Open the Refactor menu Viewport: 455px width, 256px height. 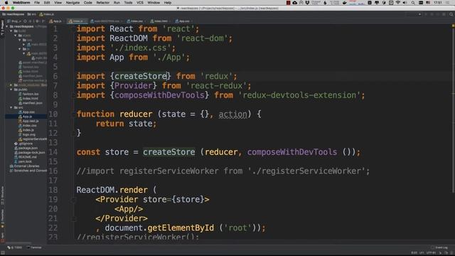(x=102, y=3)
